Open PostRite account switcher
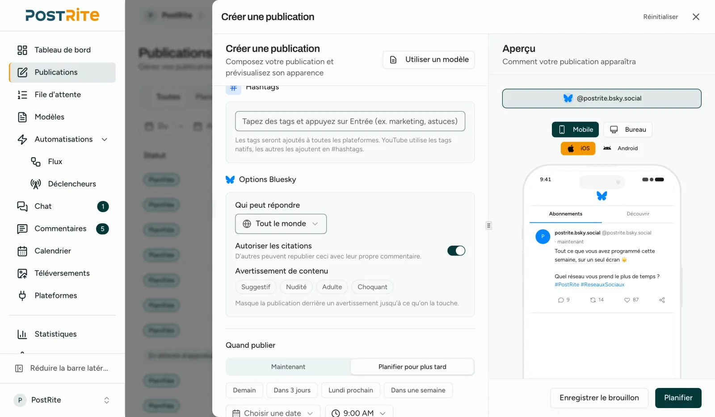Screen dimensions: 715x417 pyautogui.click(x=62, y=400)
